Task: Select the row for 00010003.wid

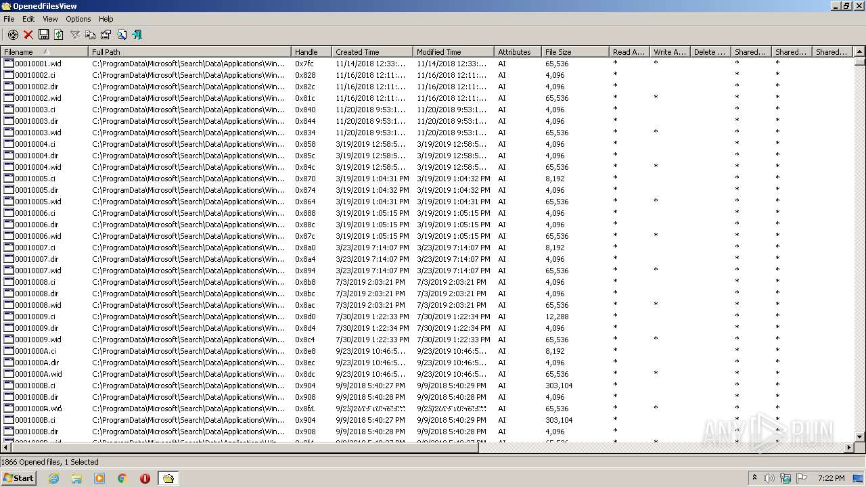Action: tap(427, 133)
